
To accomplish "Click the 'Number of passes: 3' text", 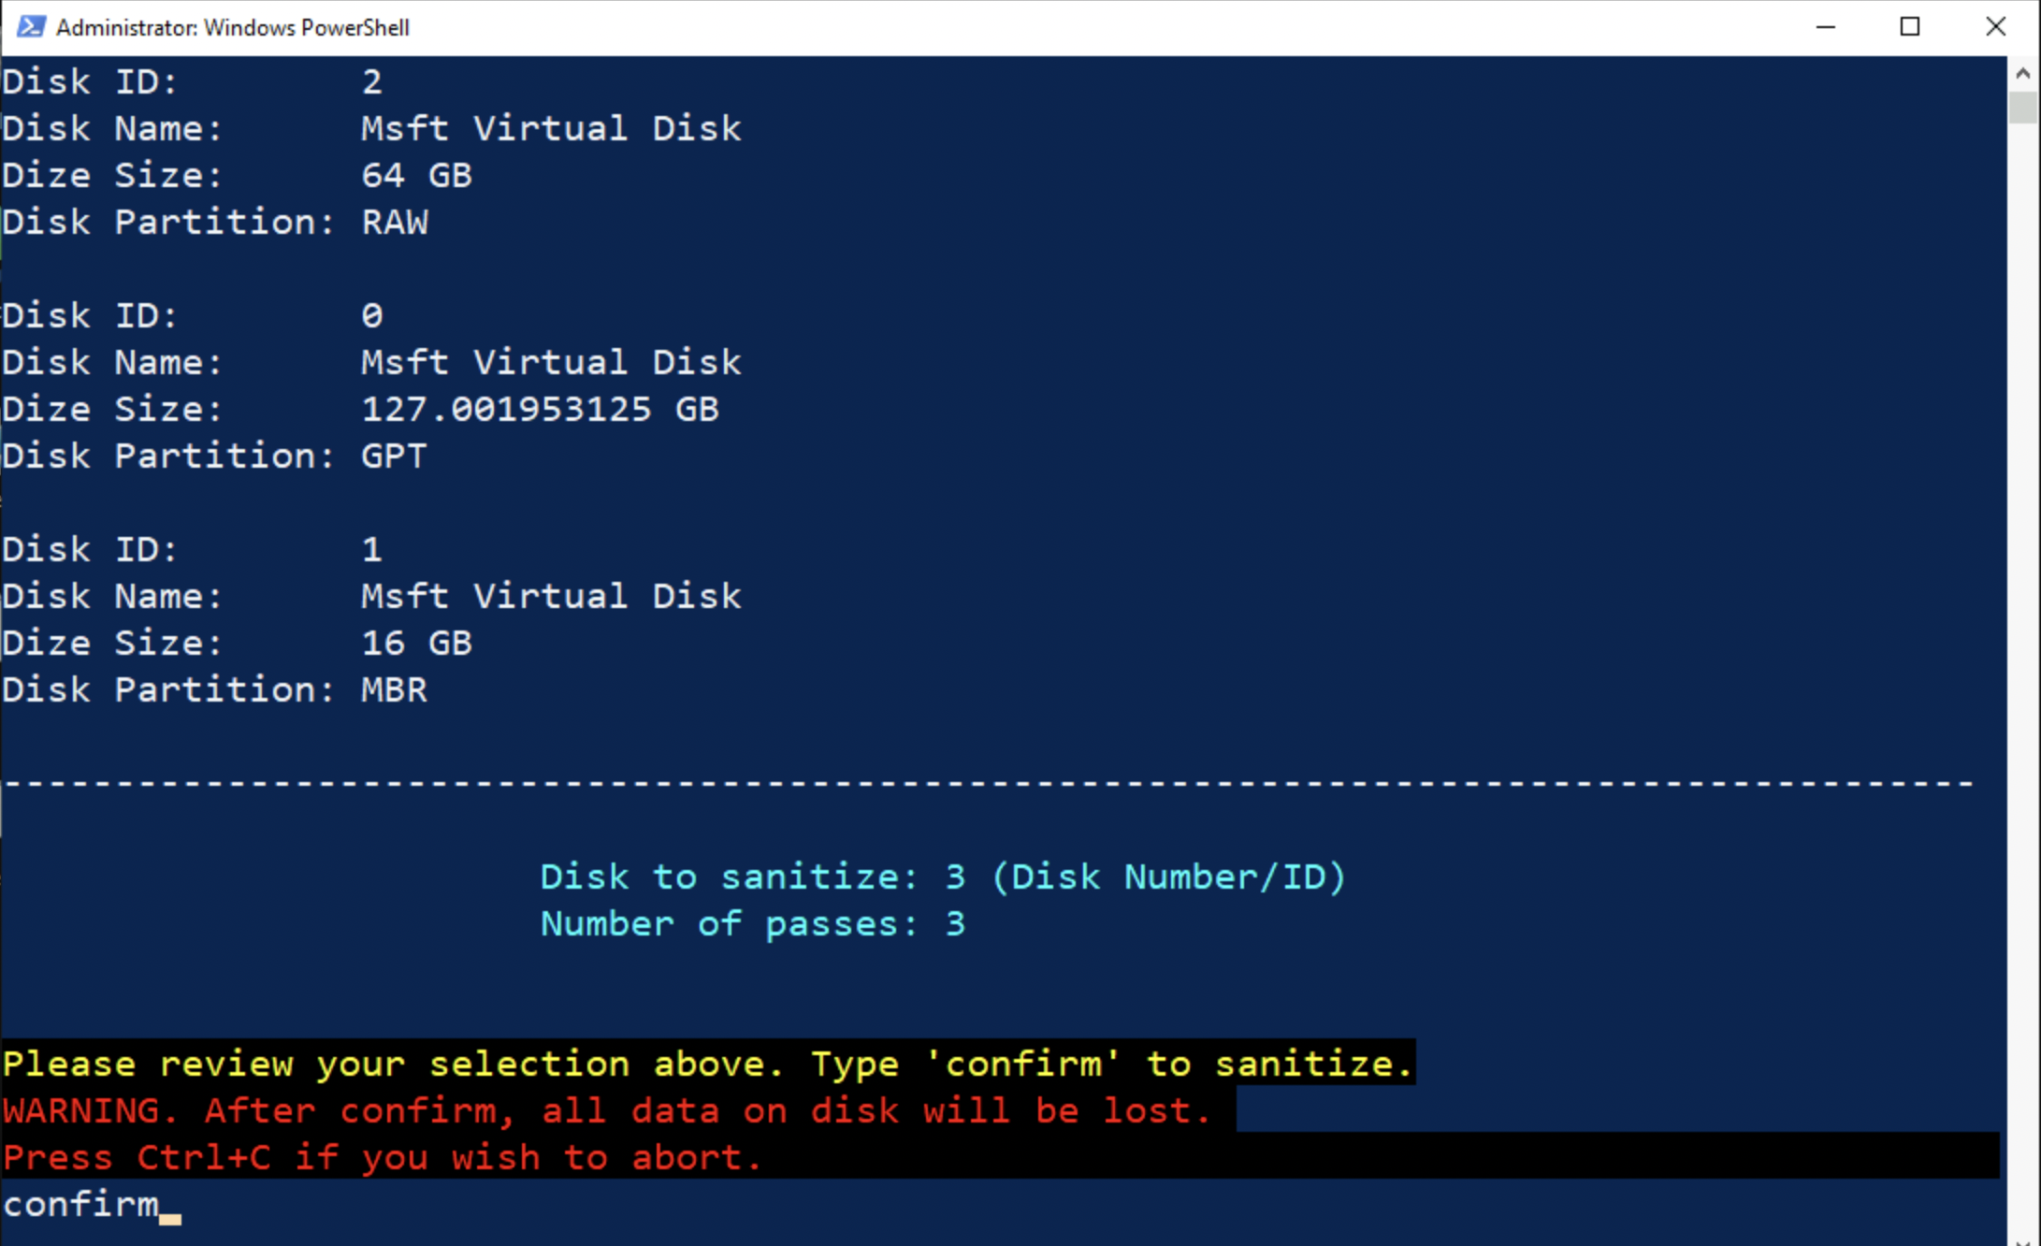I will point(753,924).
